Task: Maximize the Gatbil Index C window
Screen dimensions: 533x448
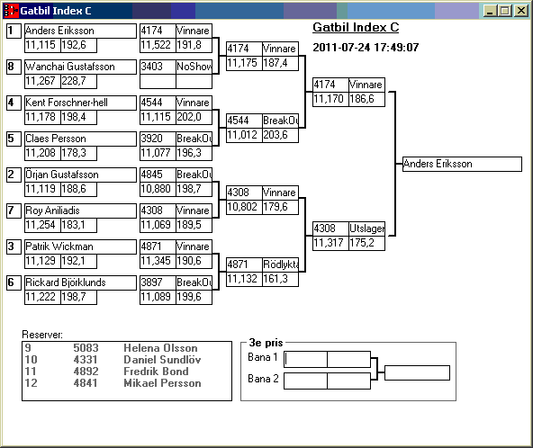Action: click(x=505, y=11)
